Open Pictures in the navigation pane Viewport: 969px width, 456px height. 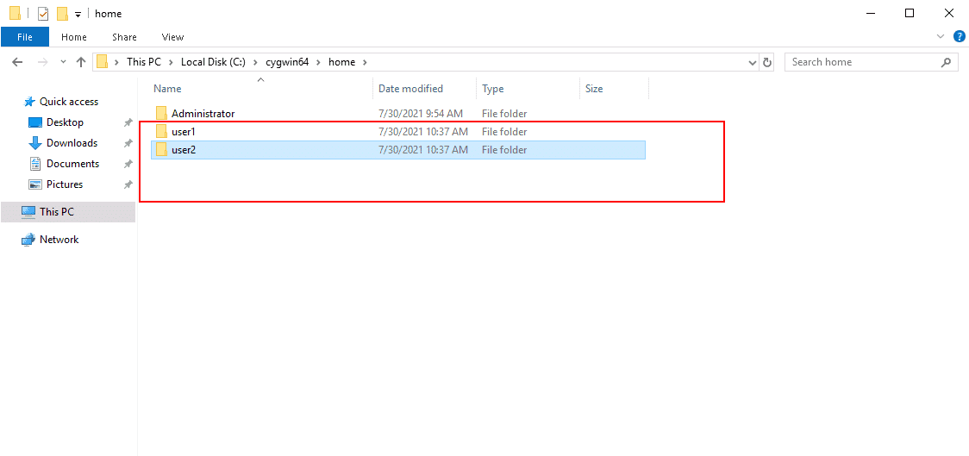[65, 184]
